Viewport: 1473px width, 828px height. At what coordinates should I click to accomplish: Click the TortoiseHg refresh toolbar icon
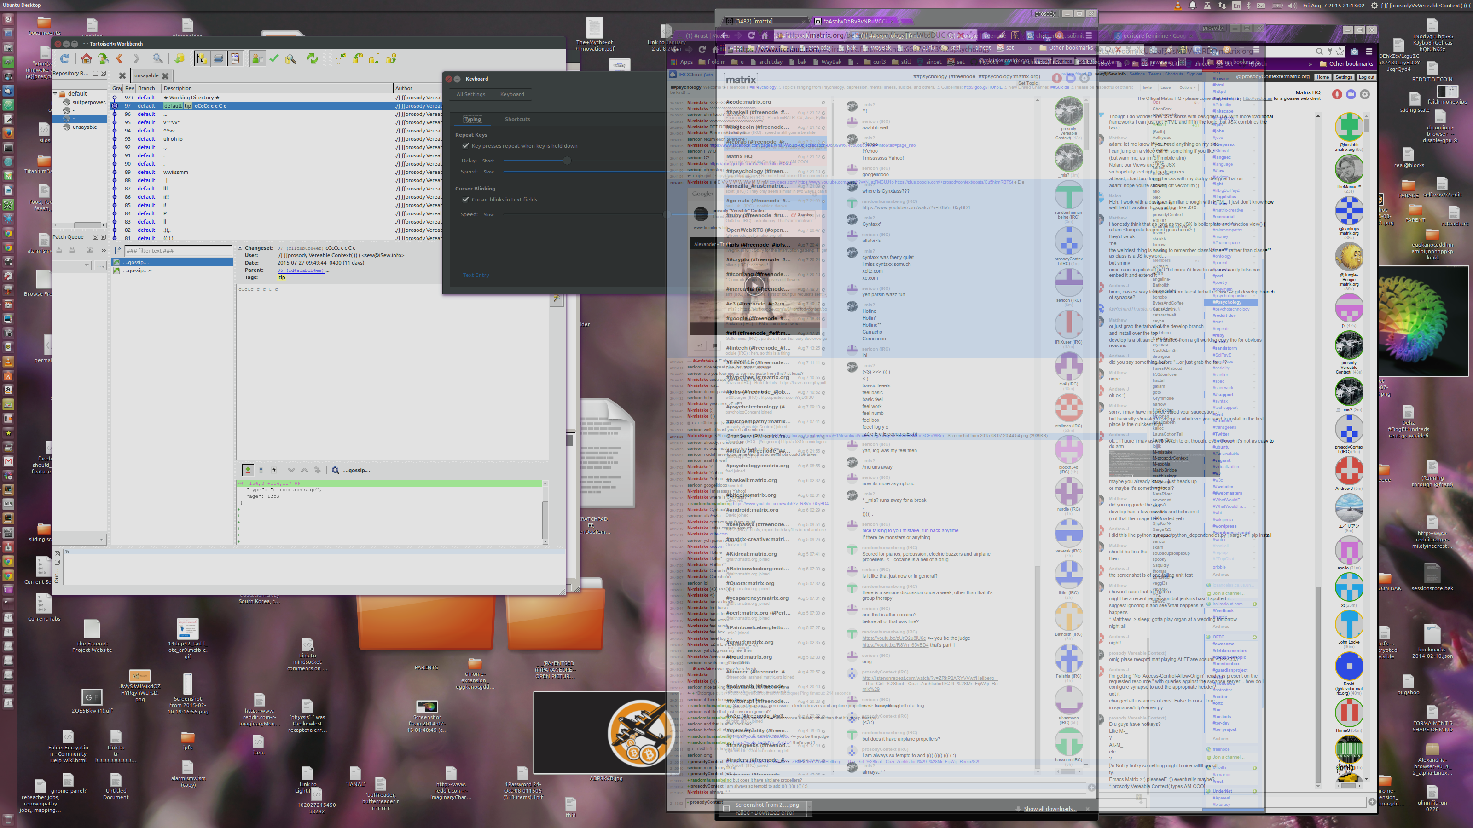click(64, 59)
